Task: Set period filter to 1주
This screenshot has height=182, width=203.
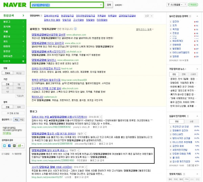Action: click(x=7, y=88)
